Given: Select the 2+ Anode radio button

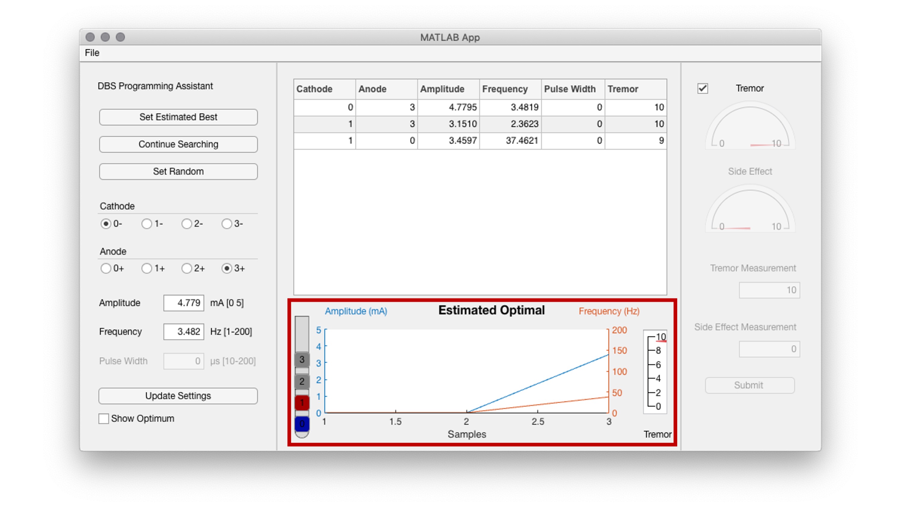Looking at the screenshot, I should (187, 268).
